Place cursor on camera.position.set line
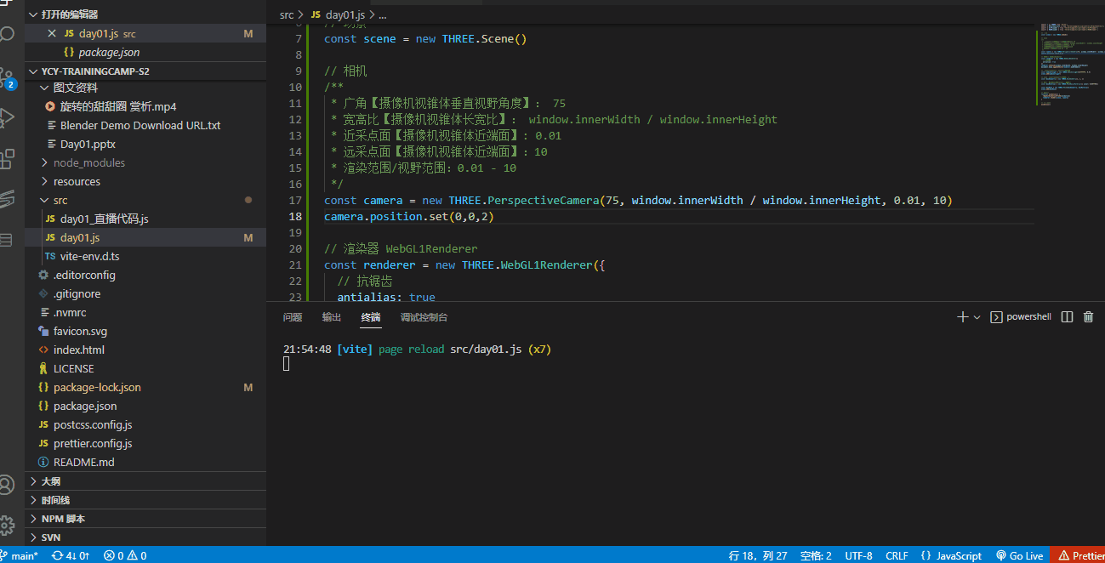The image size is (1105, 563). (x=408, y=217)
